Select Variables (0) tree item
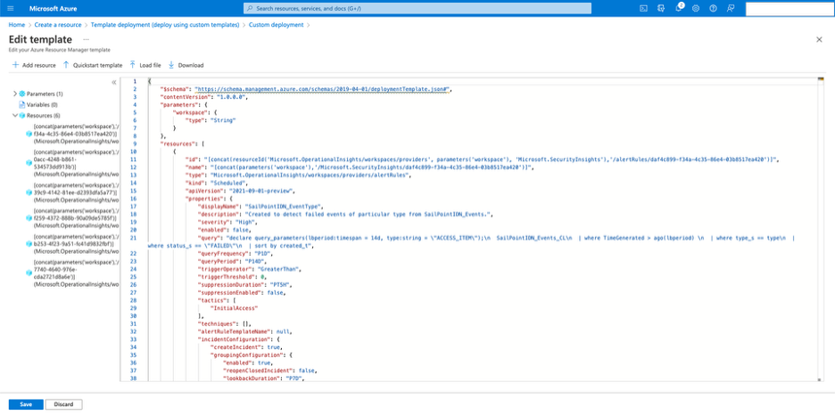Image resolution: width=835 pixels, height=415 pixels. (x=42, y=105)
